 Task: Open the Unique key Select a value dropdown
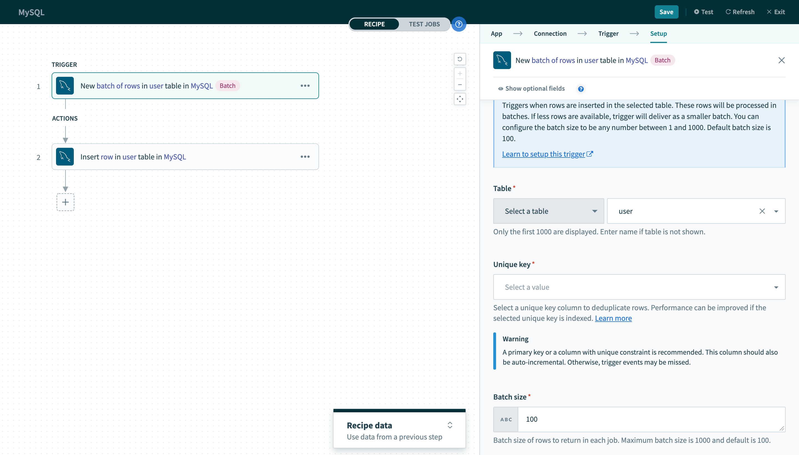(x=639, y=287)
